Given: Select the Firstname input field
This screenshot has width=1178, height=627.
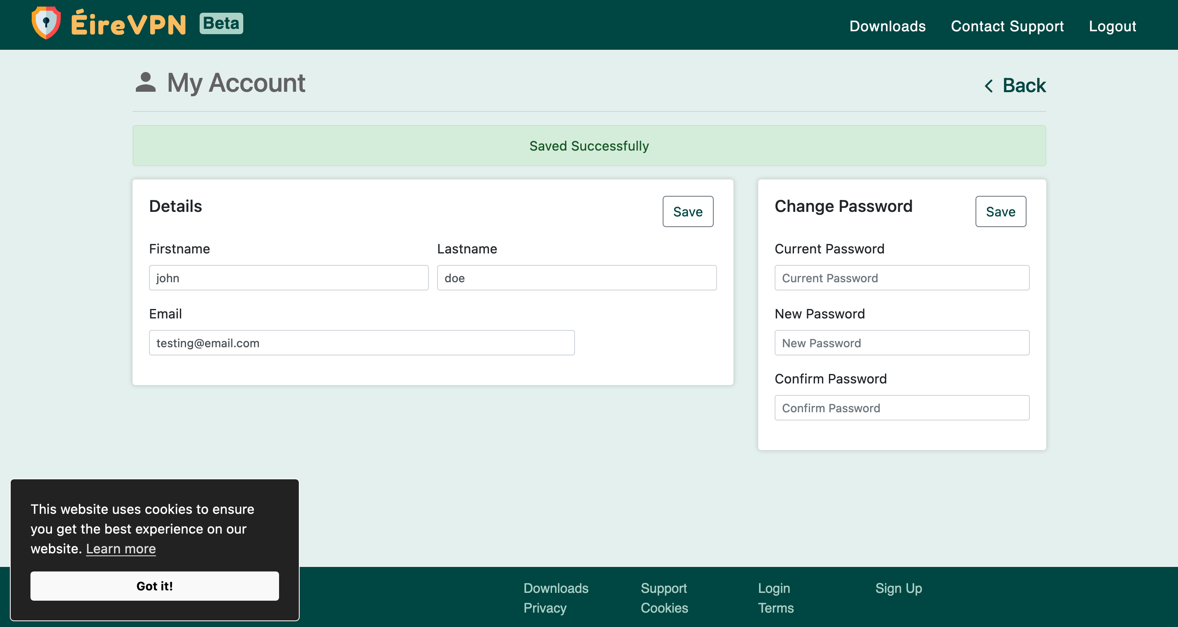Looking at the screenshot, I should [x=288, y=278].
